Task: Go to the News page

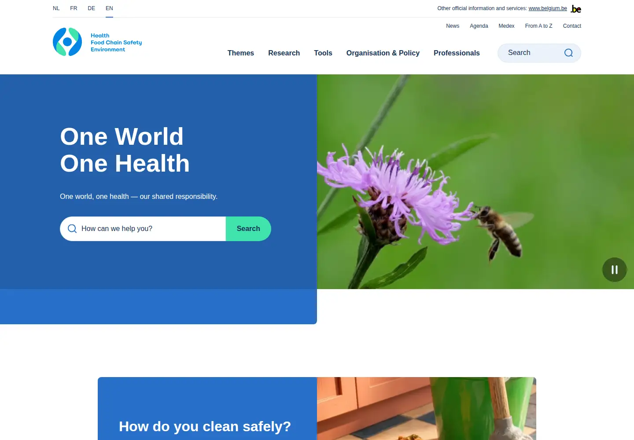Action: tap(453, 26)
